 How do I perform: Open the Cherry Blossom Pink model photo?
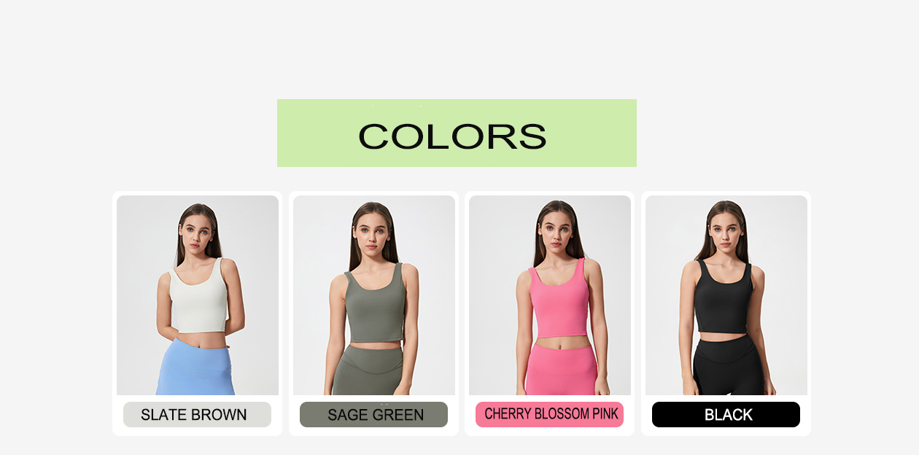(550, 295)
